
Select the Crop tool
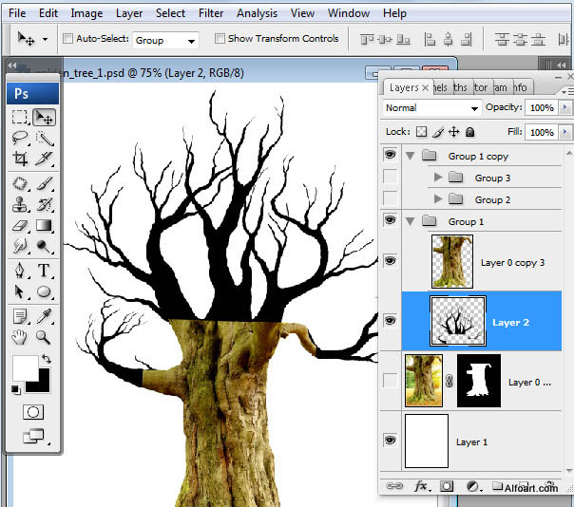(20, 159)
